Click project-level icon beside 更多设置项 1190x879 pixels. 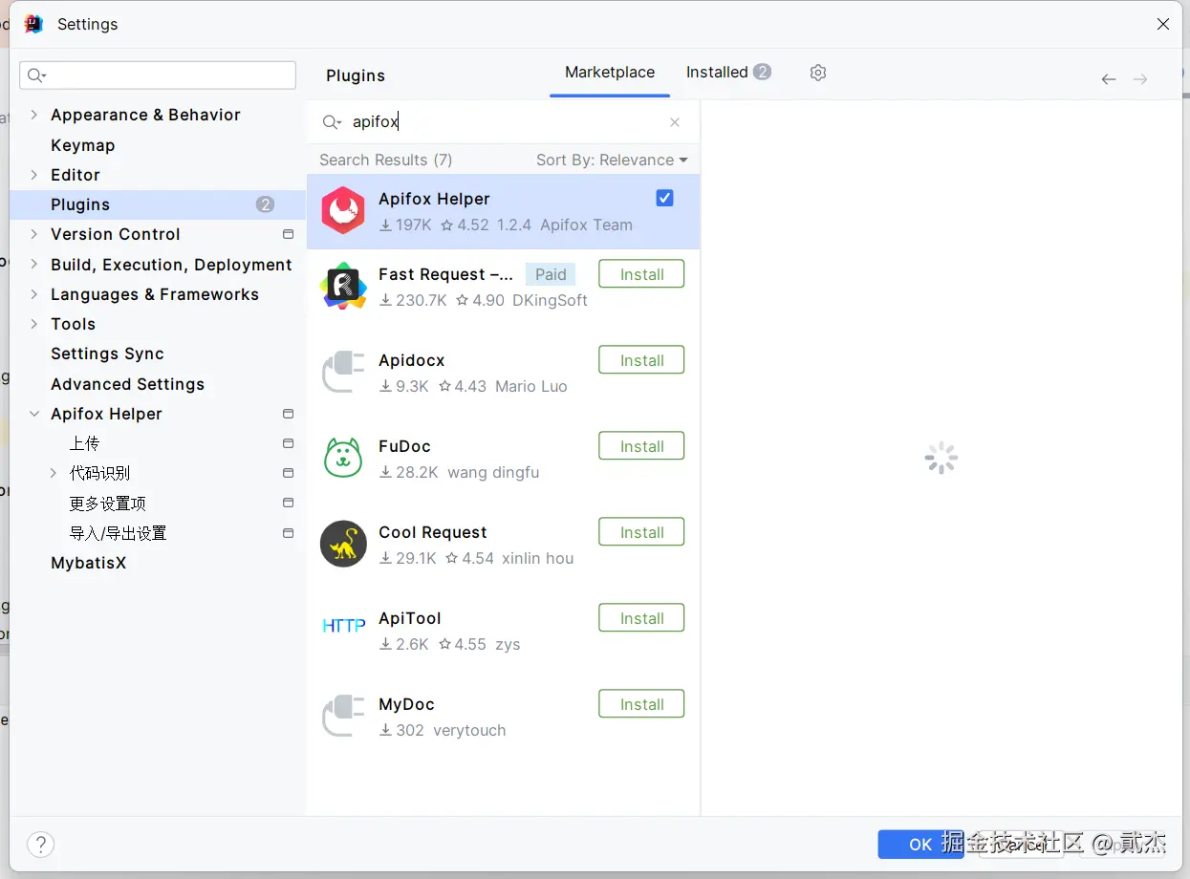pyautogui.click(x=288, y=503)
